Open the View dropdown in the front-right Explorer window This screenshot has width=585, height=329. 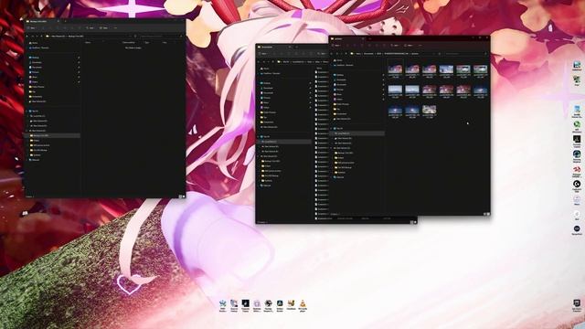pyautogui.click(x=409, y=46)
